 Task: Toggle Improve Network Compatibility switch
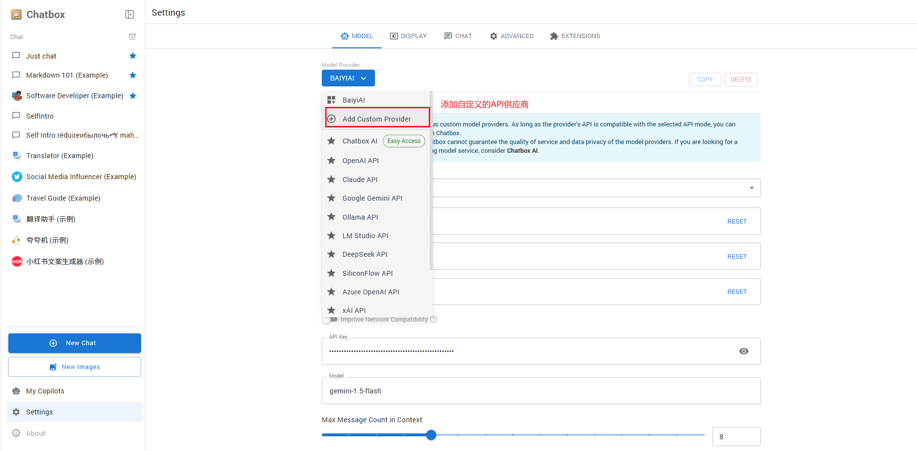coord(330,320)
